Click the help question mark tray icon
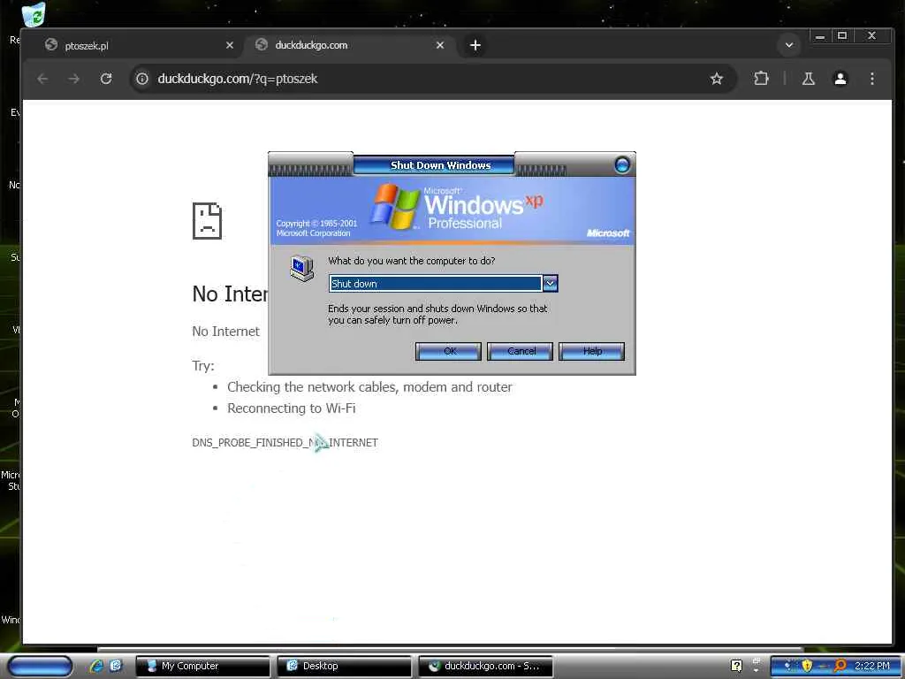This screenshot has width=905, height=679. pyautogui.click(x=736, y=666)
